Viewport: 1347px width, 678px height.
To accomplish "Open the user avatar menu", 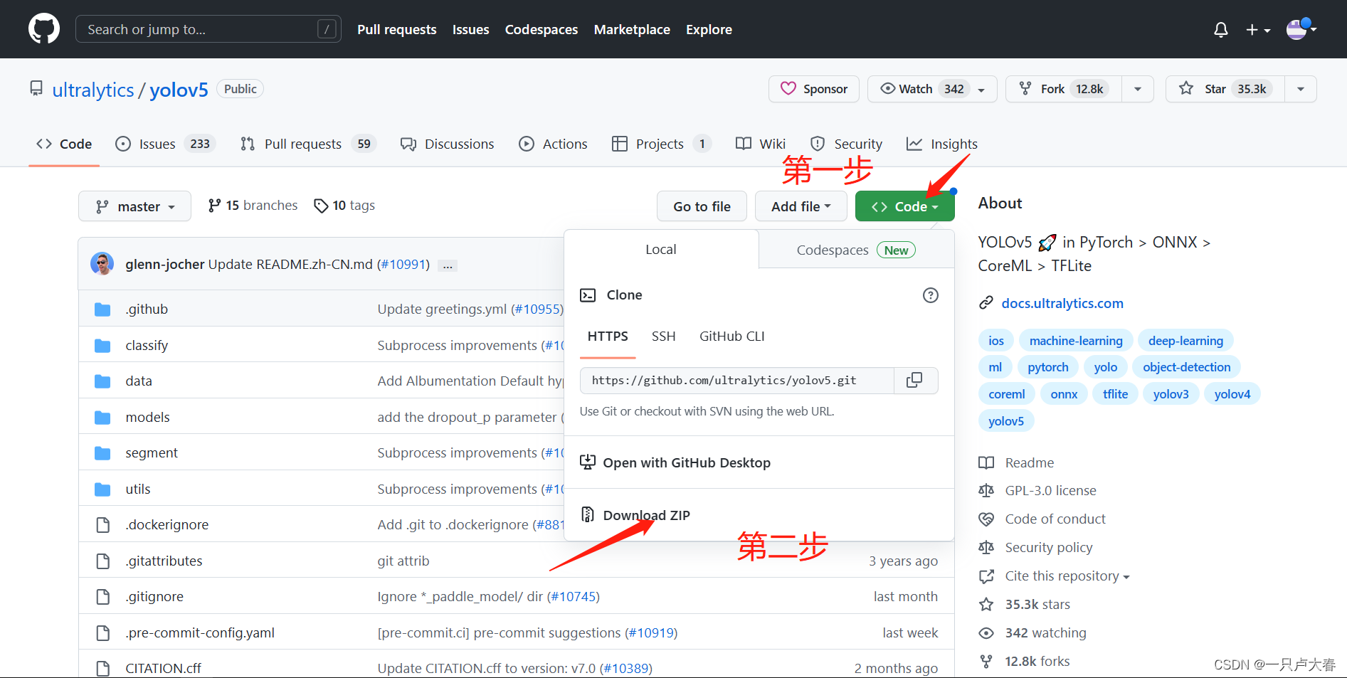I will pyautogui.click(x=1301, y=29).
